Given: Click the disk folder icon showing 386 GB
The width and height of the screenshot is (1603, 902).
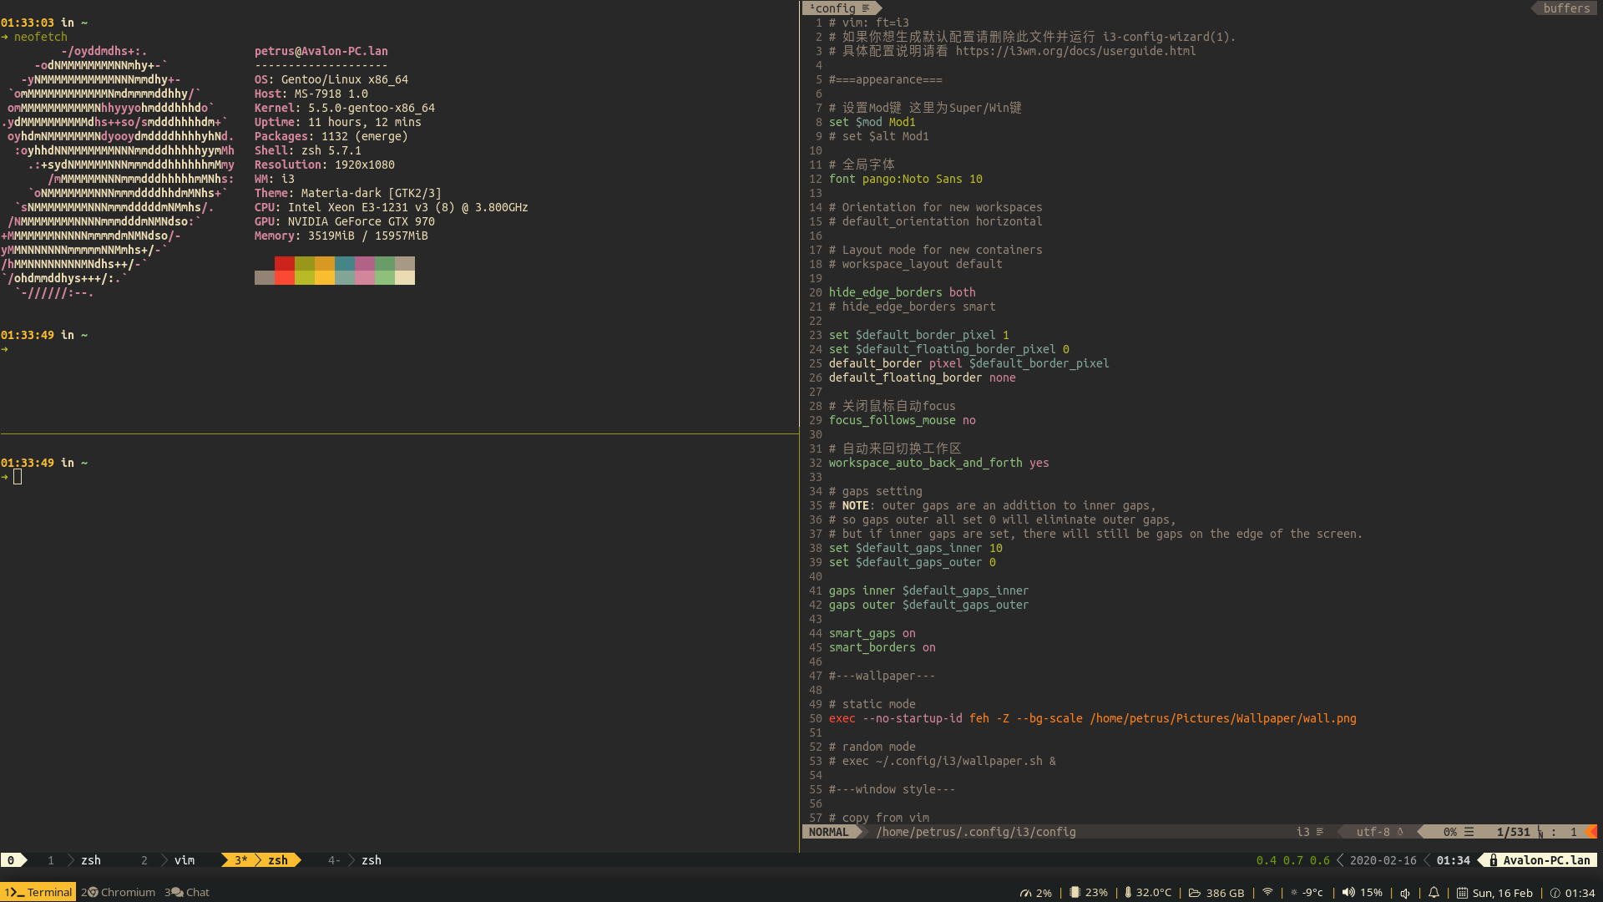Looking at the screenshot, I should point(1195,892).
